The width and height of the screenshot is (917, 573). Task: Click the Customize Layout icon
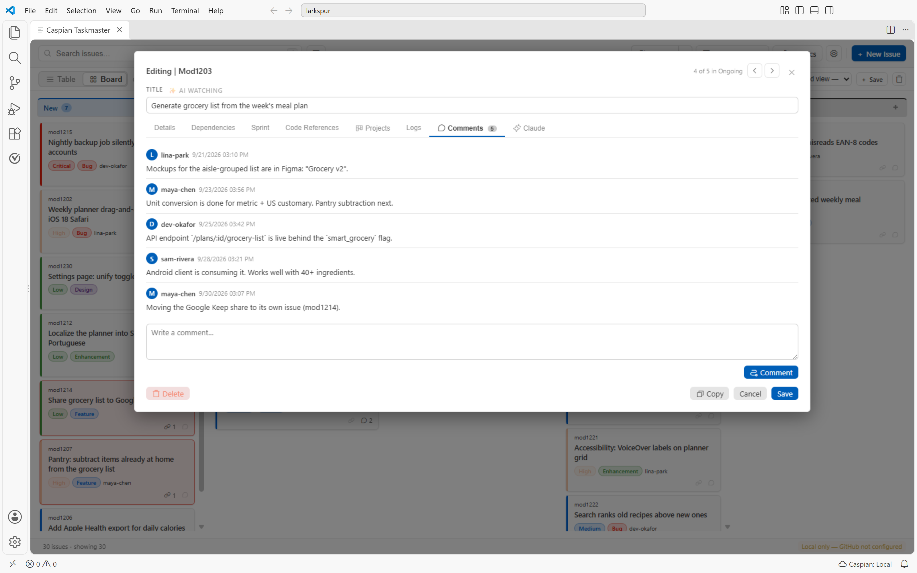click(x=784, y=11)
